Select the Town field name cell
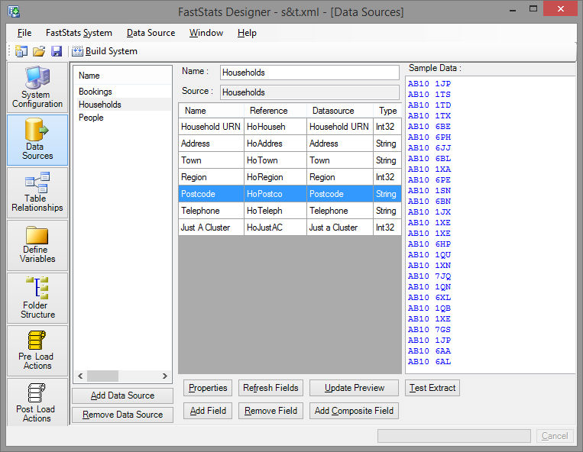Screen dimensions: 583x452 pos(211,160)
